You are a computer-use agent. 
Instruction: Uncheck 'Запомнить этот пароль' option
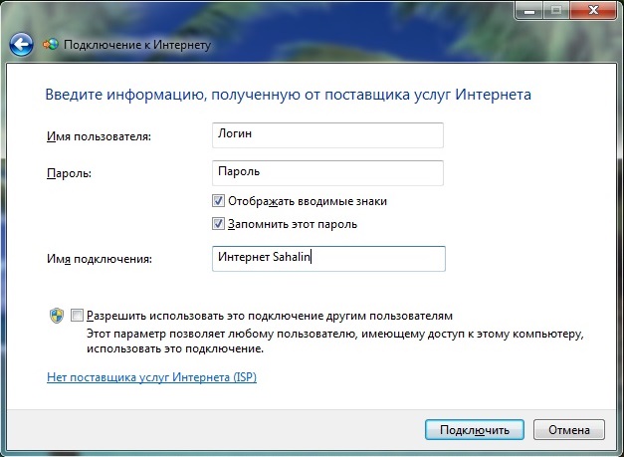click(x=219, y=224)
